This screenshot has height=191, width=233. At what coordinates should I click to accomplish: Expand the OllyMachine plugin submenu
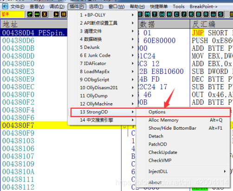point(103,104)
